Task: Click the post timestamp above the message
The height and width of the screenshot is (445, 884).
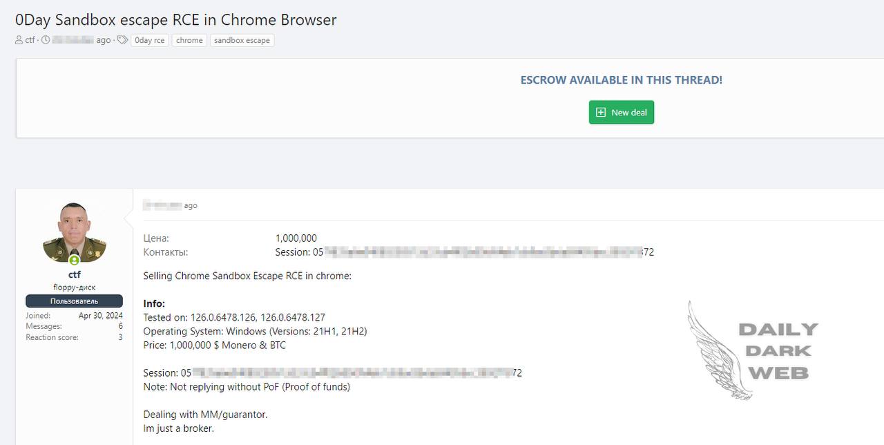Action: pyautogui.click(x=170, y=205)
